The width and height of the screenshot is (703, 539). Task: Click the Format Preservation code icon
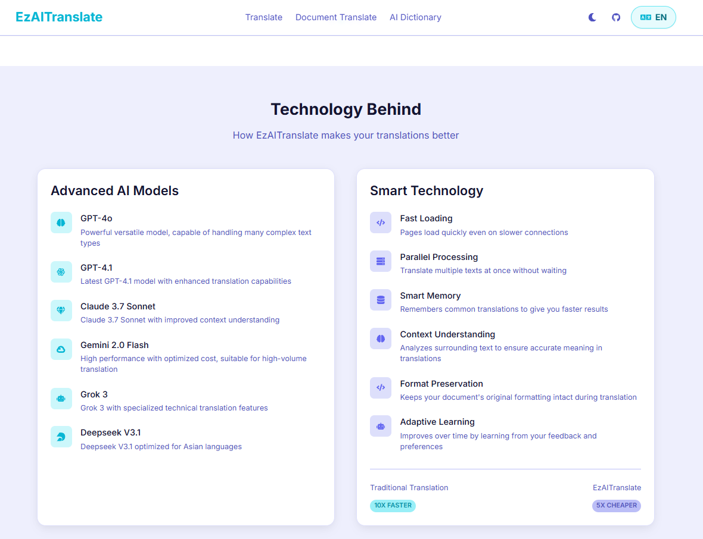(x=381, y=388)
